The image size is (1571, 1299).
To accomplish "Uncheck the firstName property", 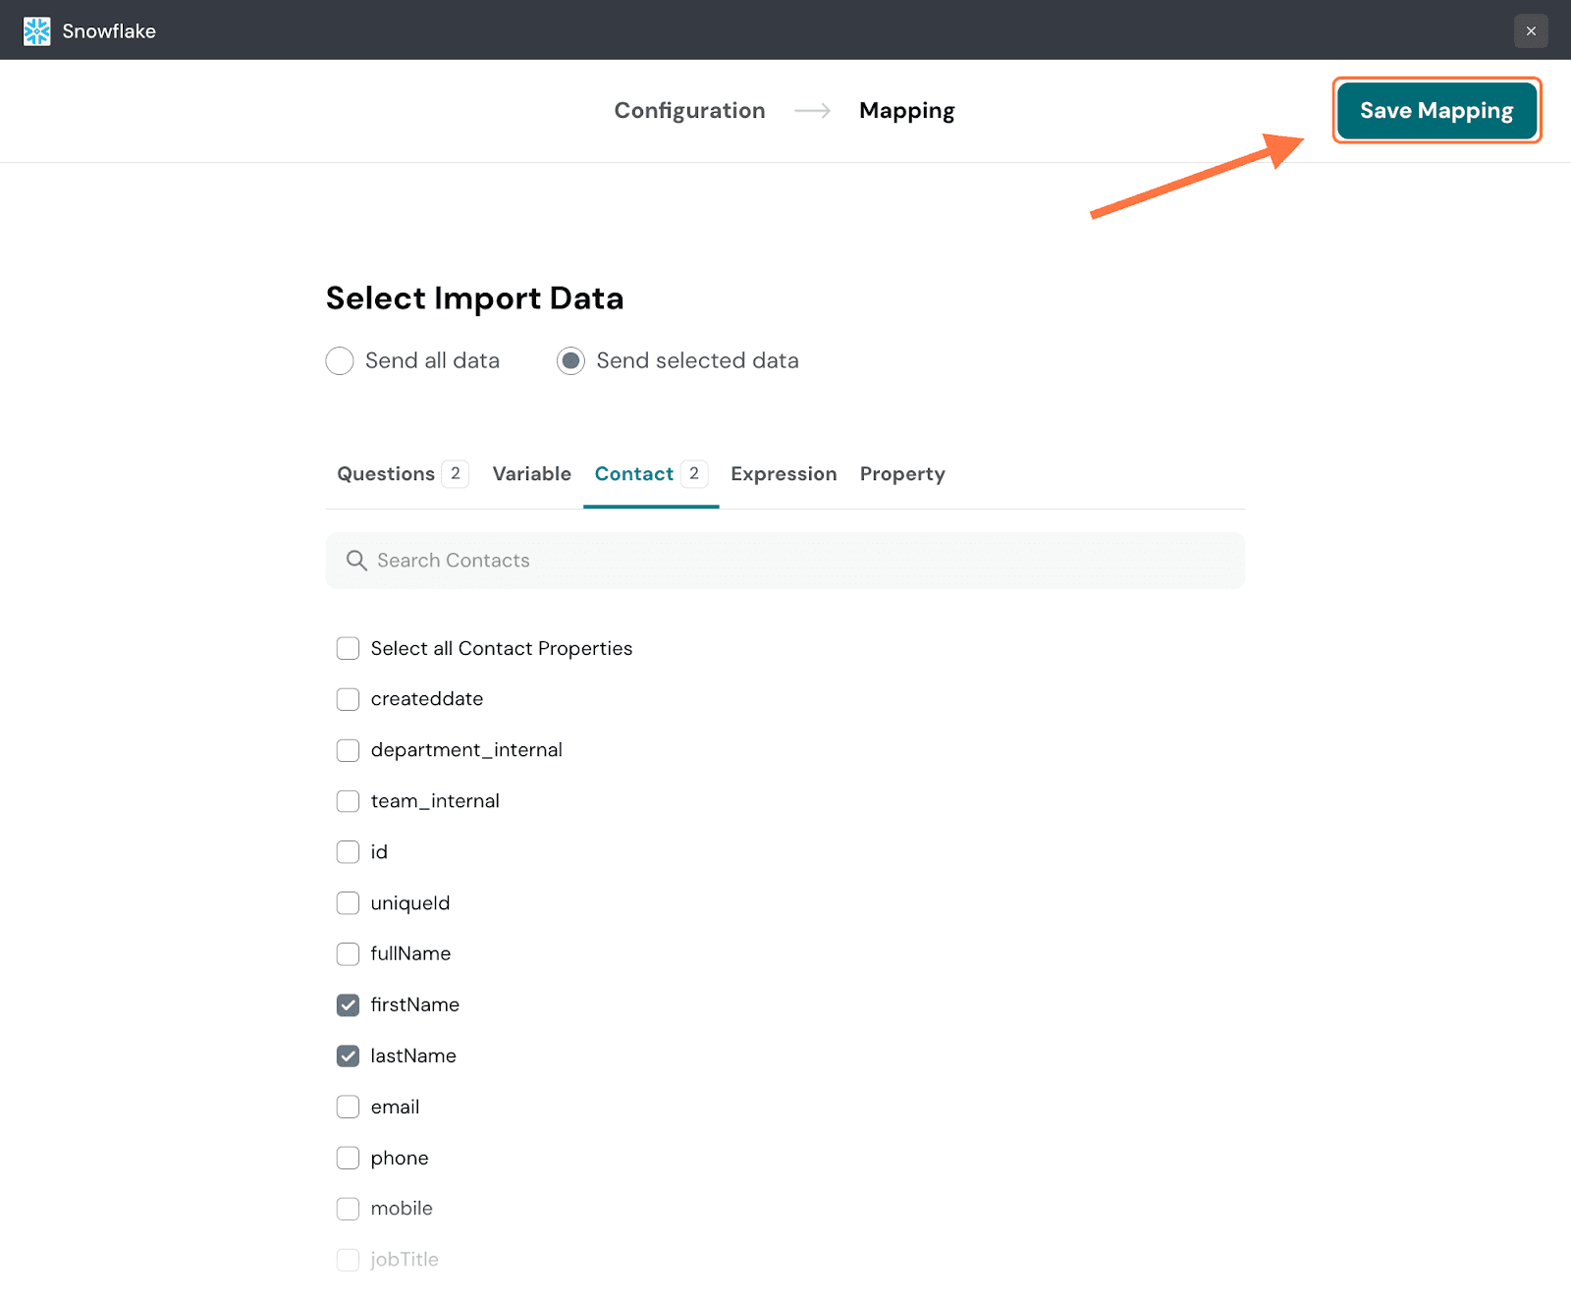I will pos(348,1005).
